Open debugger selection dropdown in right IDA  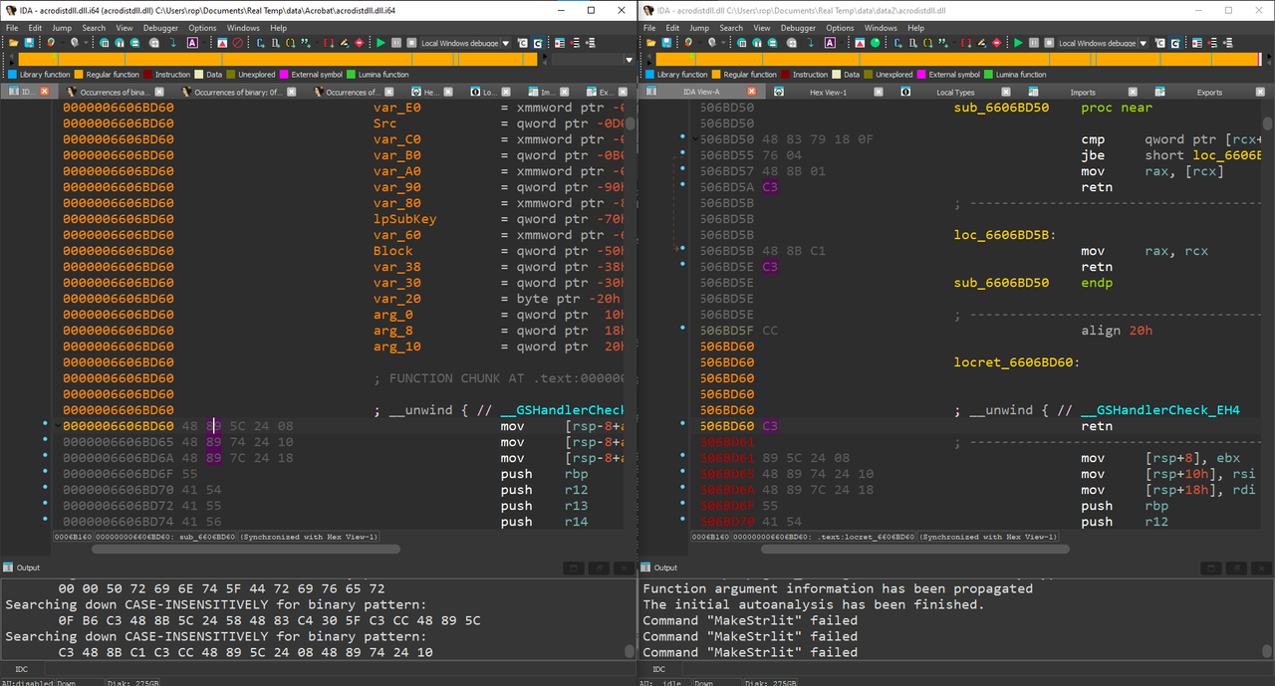tap(1144, 43)
